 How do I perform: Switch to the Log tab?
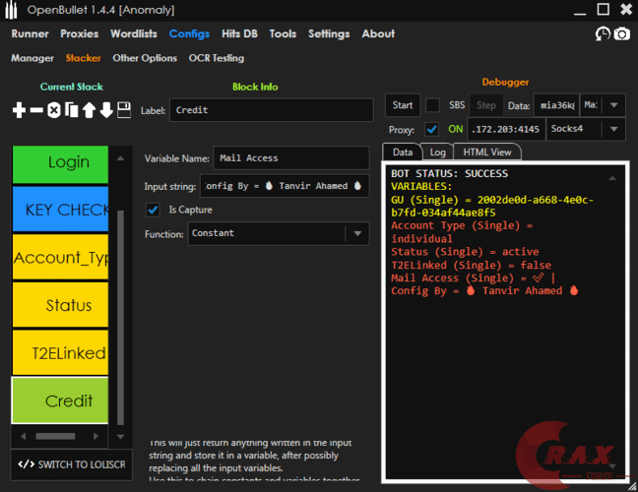click(x=437, y=153)
